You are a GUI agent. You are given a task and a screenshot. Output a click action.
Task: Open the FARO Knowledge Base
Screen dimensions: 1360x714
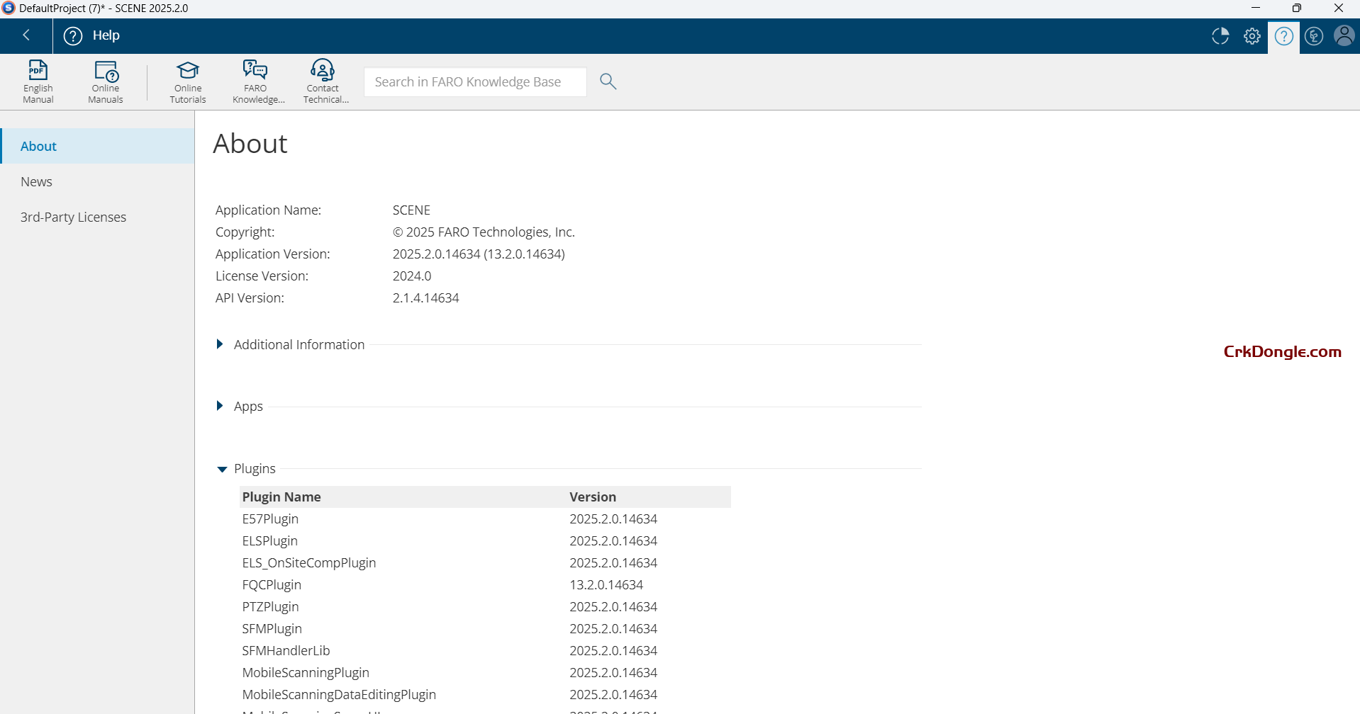(256, 81)
